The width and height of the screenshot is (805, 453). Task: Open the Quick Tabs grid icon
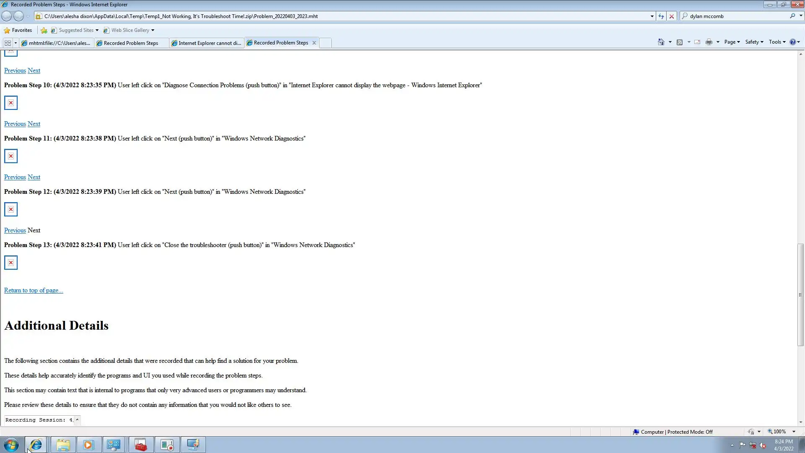8,43
